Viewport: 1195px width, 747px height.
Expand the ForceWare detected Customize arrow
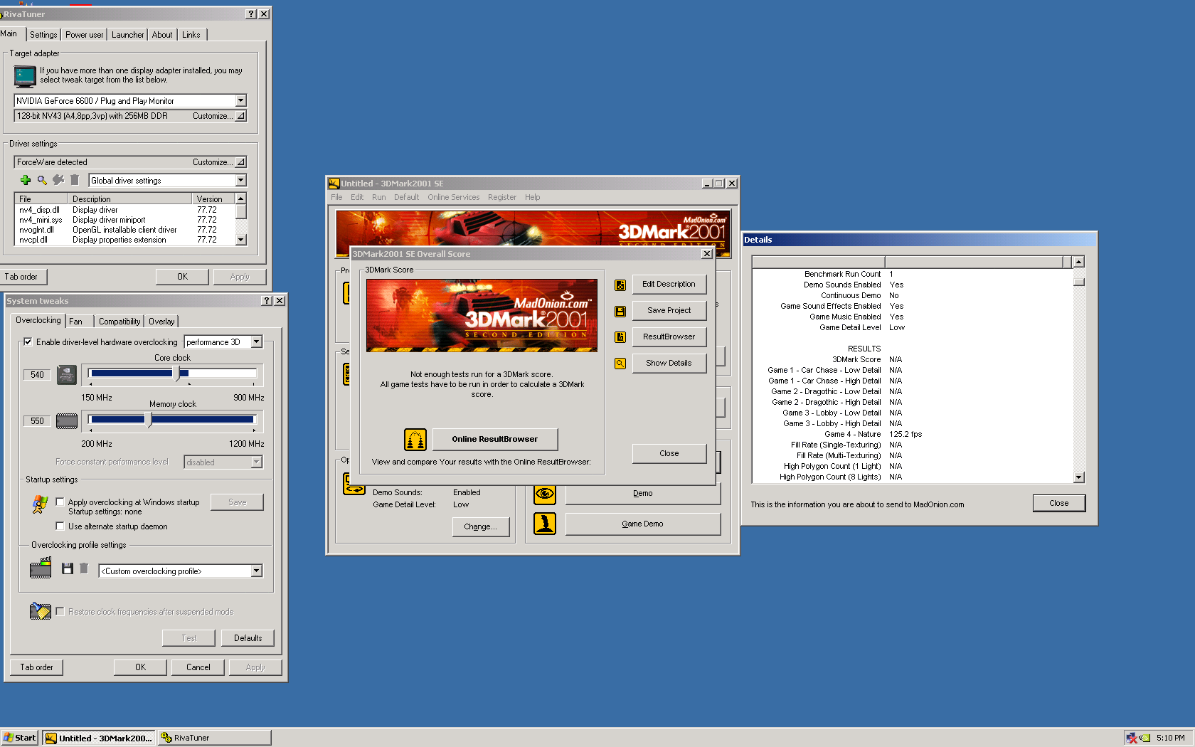[240, 162]
